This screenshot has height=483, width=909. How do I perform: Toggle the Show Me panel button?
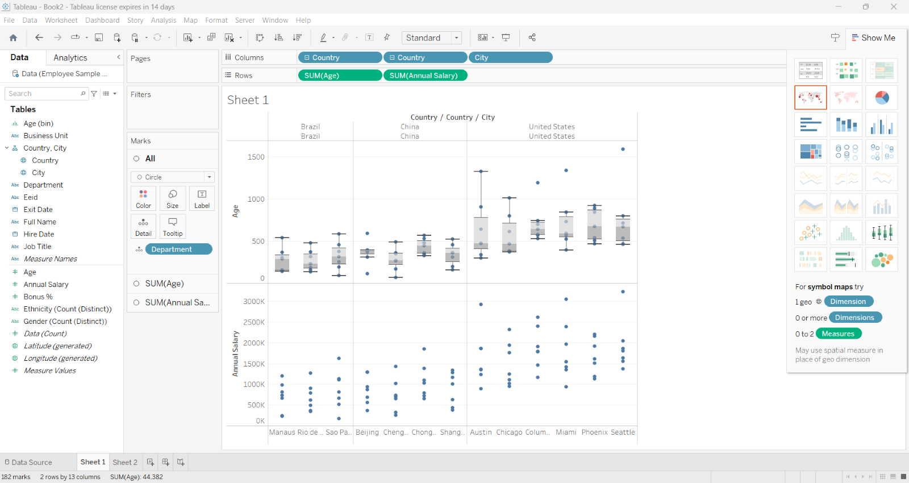873,38
